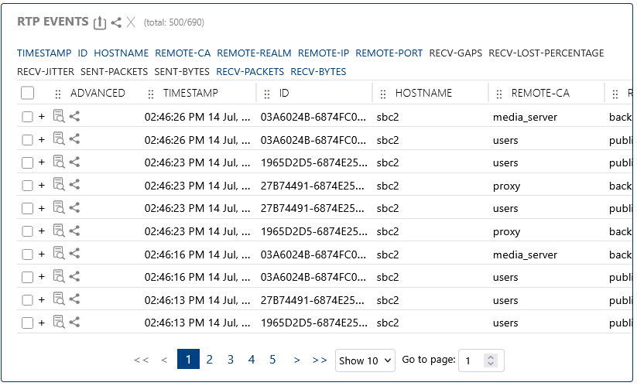637x386 pixels.
Task: Expand the 02:46:13 1965D2D5 users row with plus
Action: click(42, 323)
